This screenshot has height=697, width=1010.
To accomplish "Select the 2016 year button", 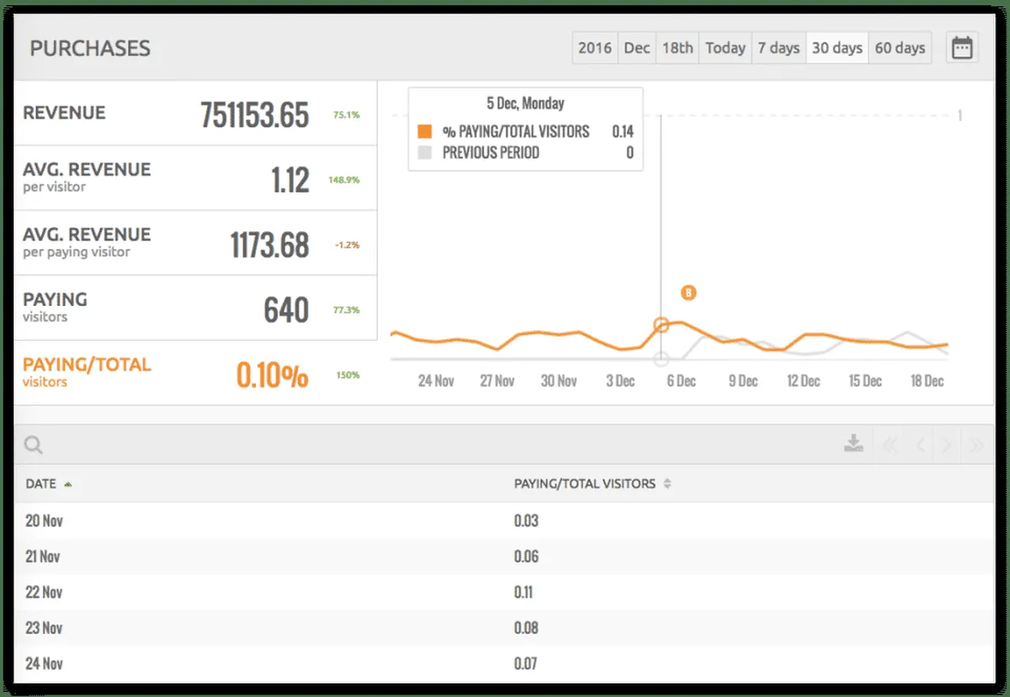I will [x=595, y=48].
